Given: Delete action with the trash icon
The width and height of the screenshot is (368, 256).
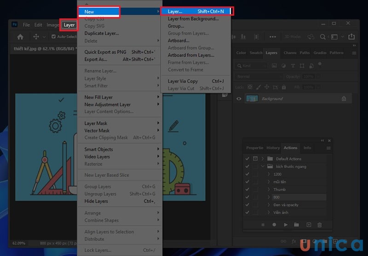Looking at the screenshot, I should tap(320, 225).
